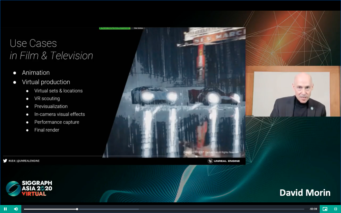Image resolution: width=341 pixels, height=213 pixels.
Task: Click the 20th Century Fox copyright text
Action: tap(211, 152)
